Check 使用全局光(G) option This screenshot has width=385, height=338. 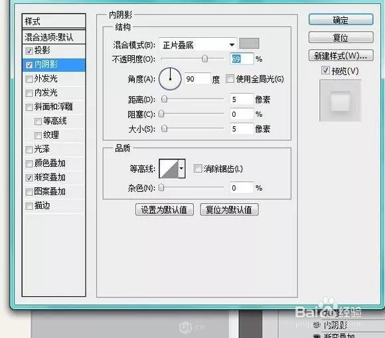(230, 79)
